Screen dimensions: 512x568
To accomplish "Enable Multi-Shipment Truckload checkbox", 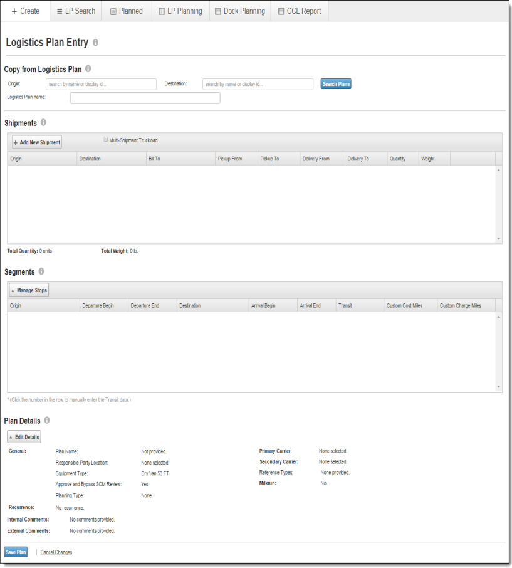I will [x=106, y=140].
